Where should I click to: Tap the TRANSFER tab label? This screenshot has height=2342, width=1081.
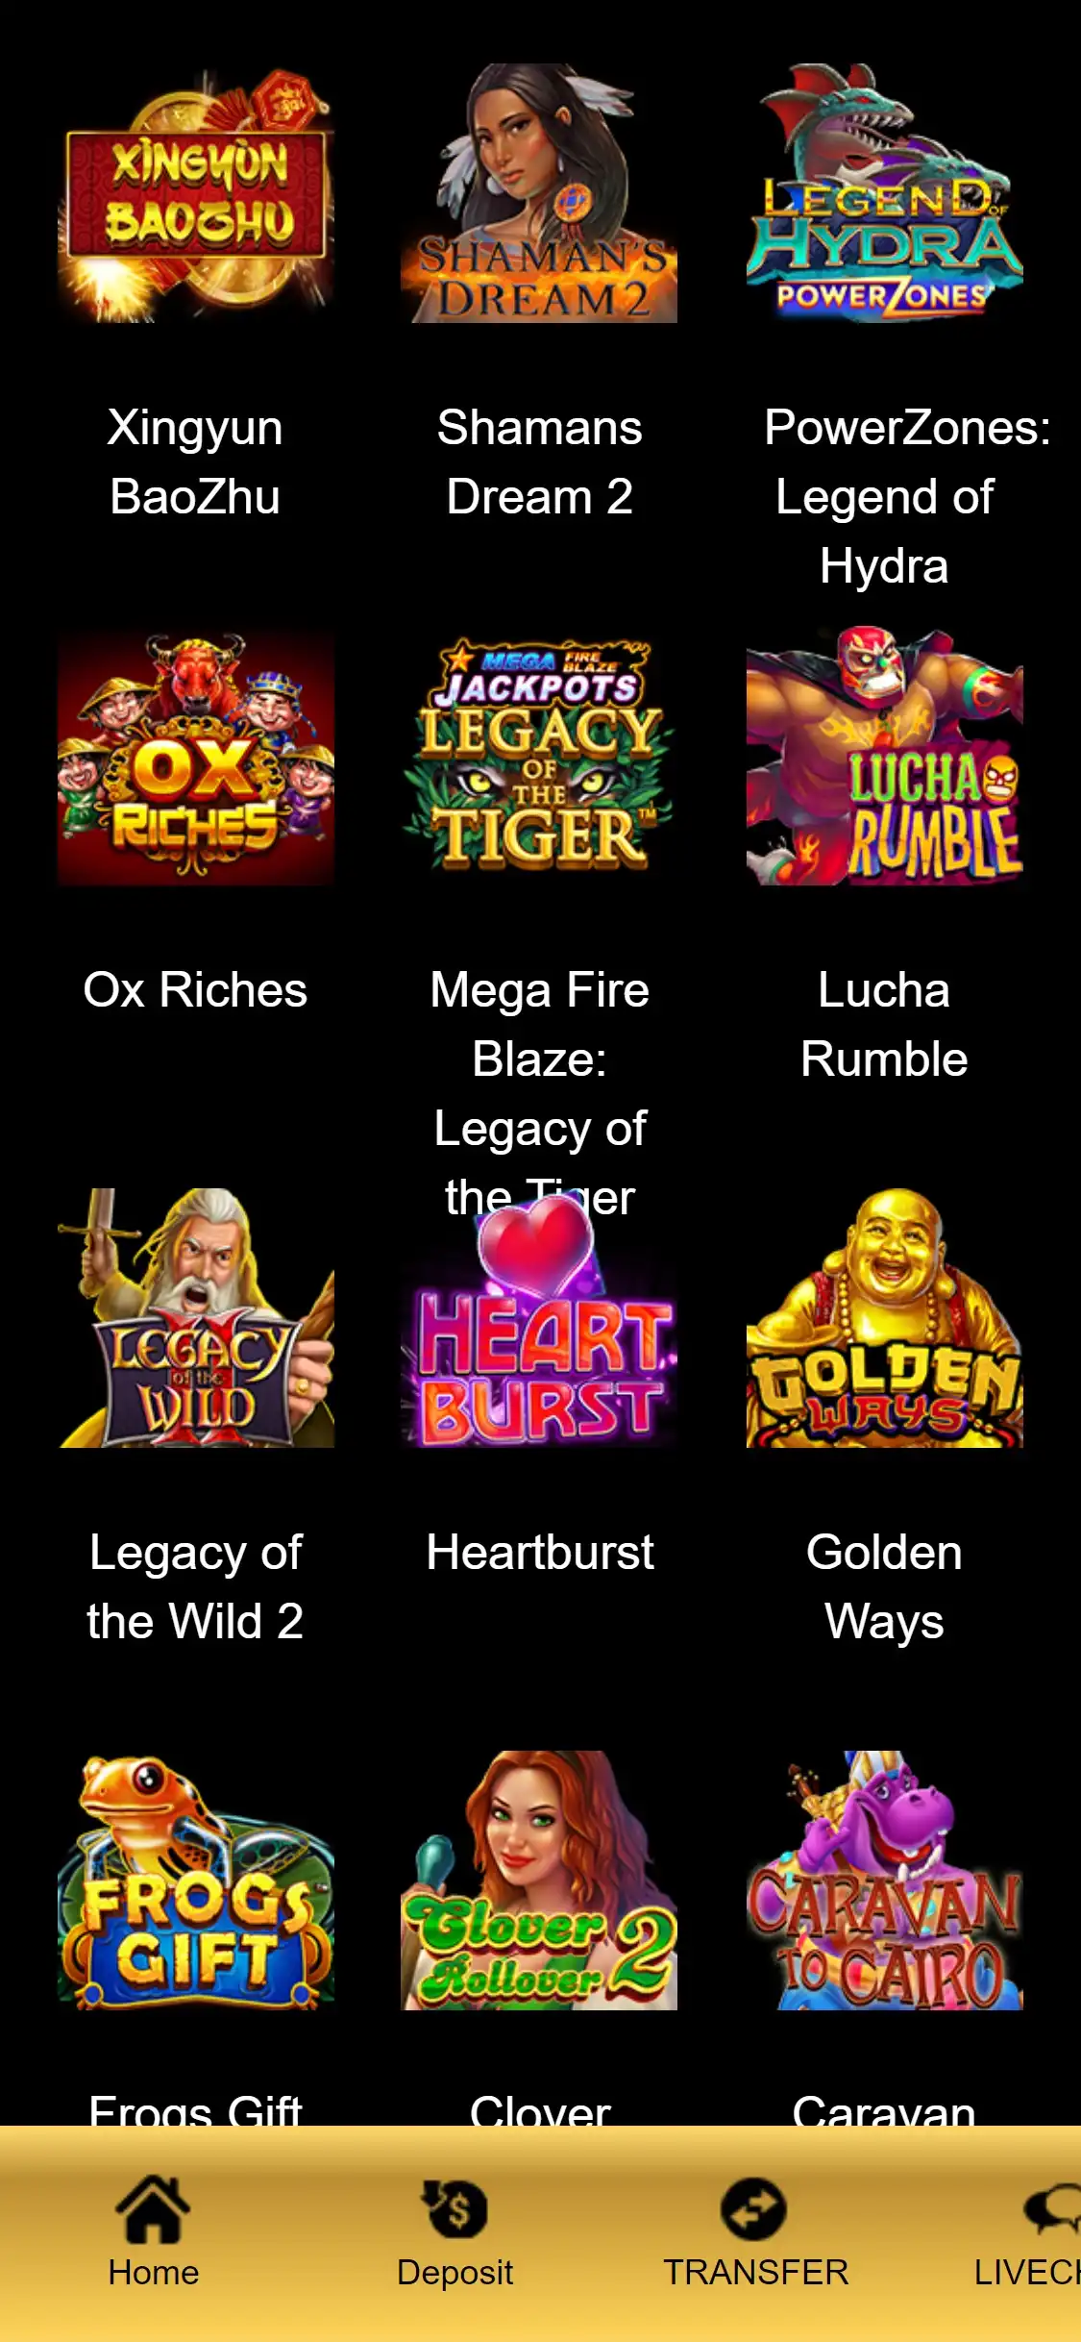[756, 2273]
